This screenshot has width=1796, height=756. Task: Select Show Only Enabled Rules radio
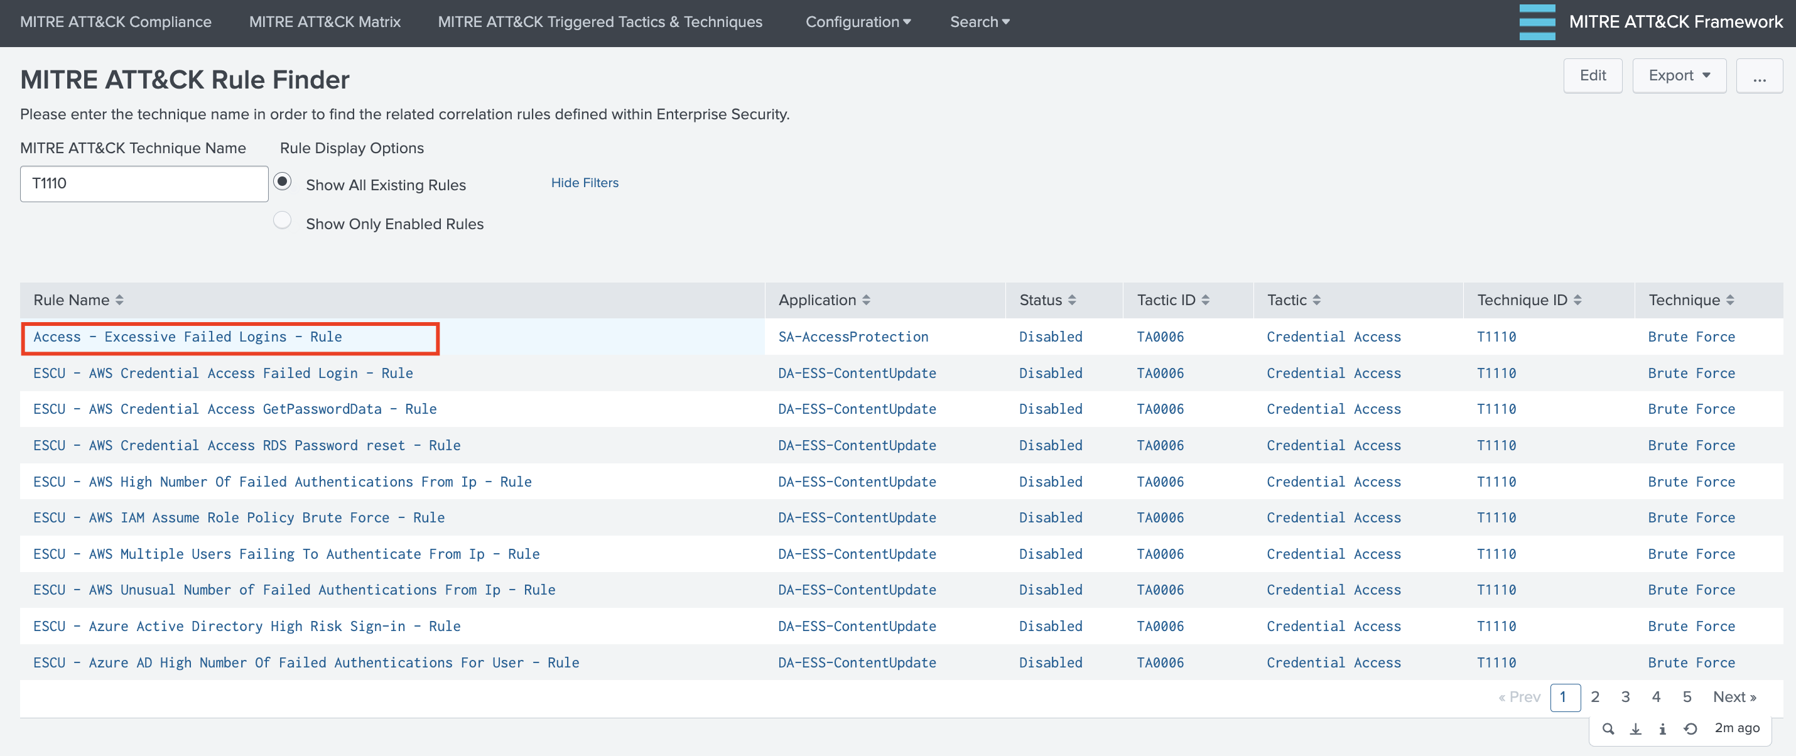point(283,220)
